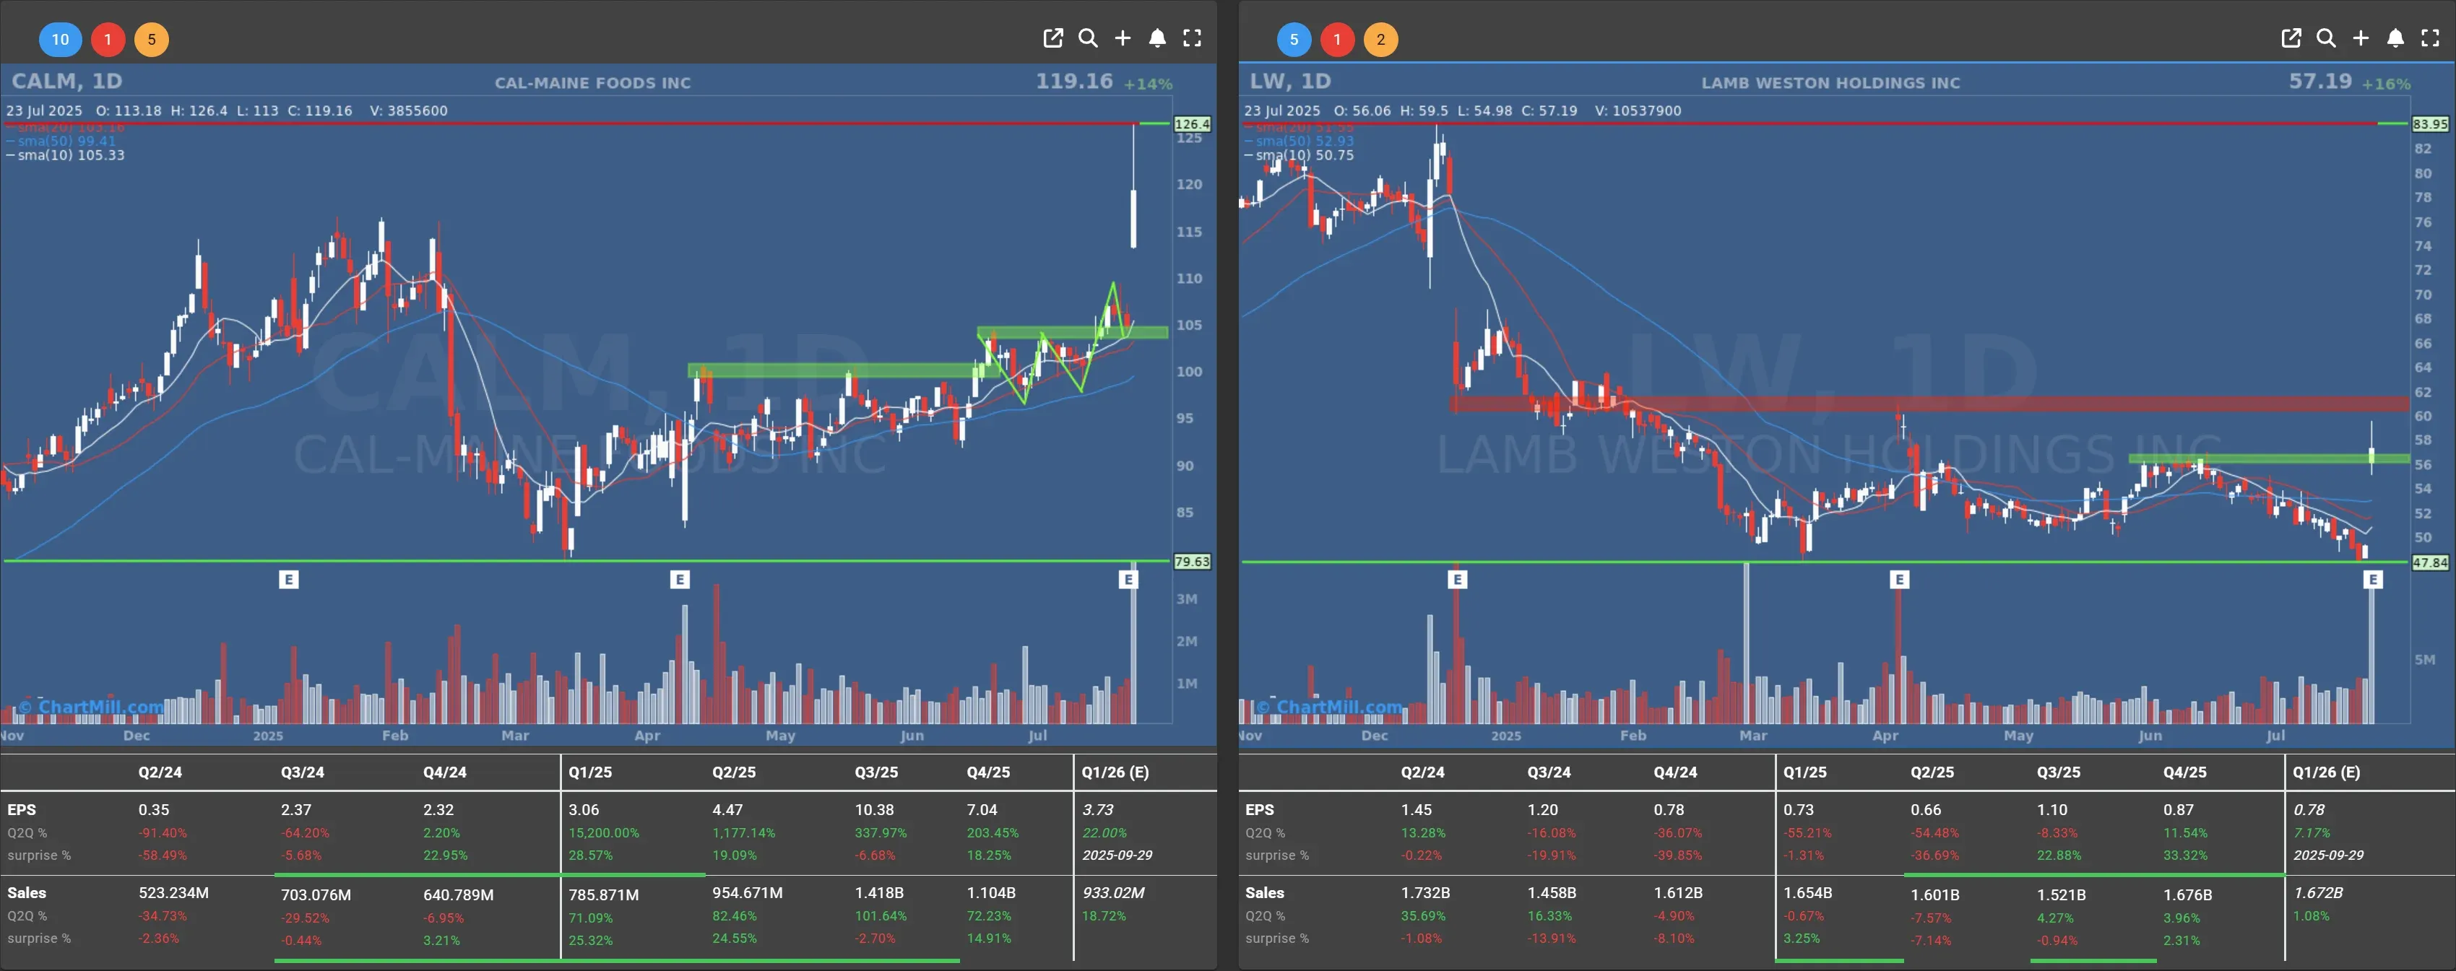
Task: Click the April E earnings marker on CALM chart
Action: click(x=680, y=580)
